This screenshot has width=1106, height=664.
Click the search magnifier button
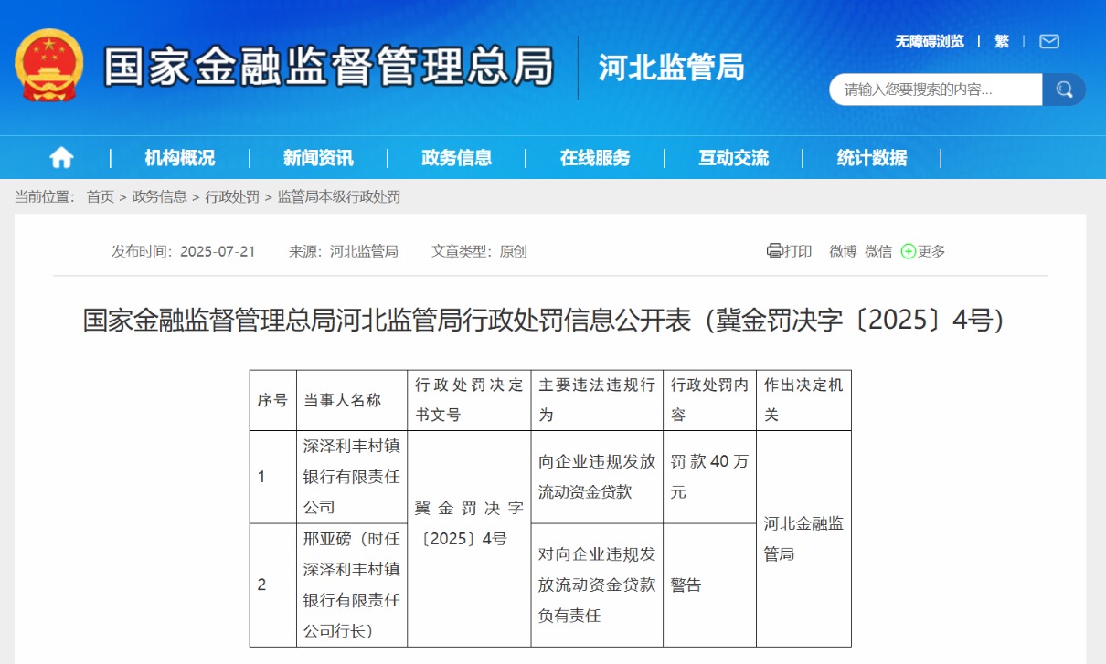(1064, 90)
